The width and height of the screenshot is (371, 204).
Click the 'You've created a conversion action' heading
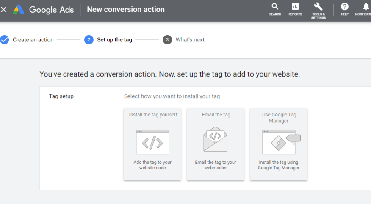[x=170, y=74]
